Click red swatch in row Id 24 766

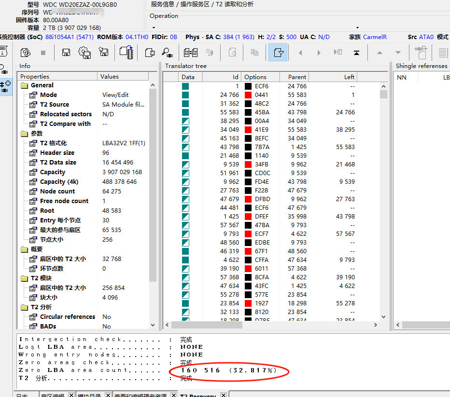[x=248, y=95]
